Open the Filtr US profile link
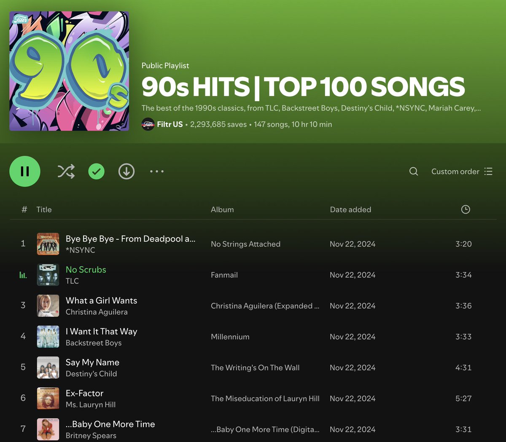 tap(170, 124)
